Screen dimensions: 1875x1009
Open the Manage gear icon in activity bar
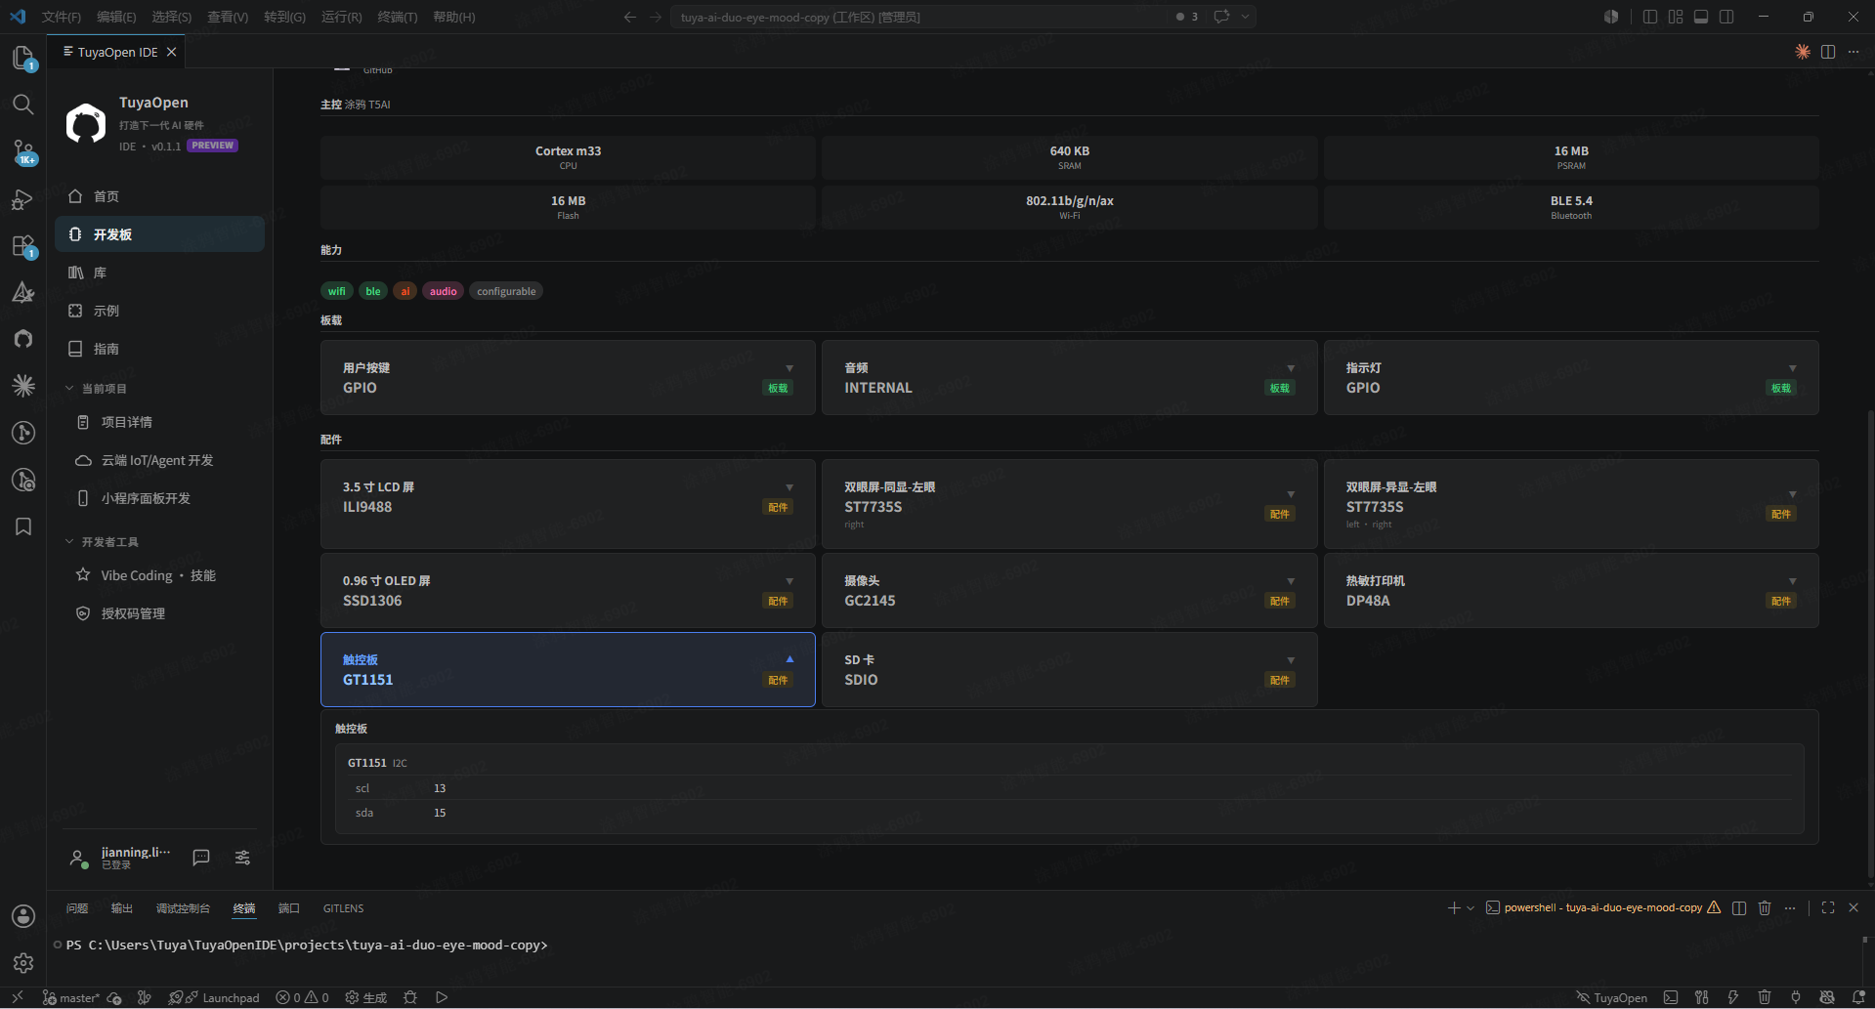pos(23,963)
